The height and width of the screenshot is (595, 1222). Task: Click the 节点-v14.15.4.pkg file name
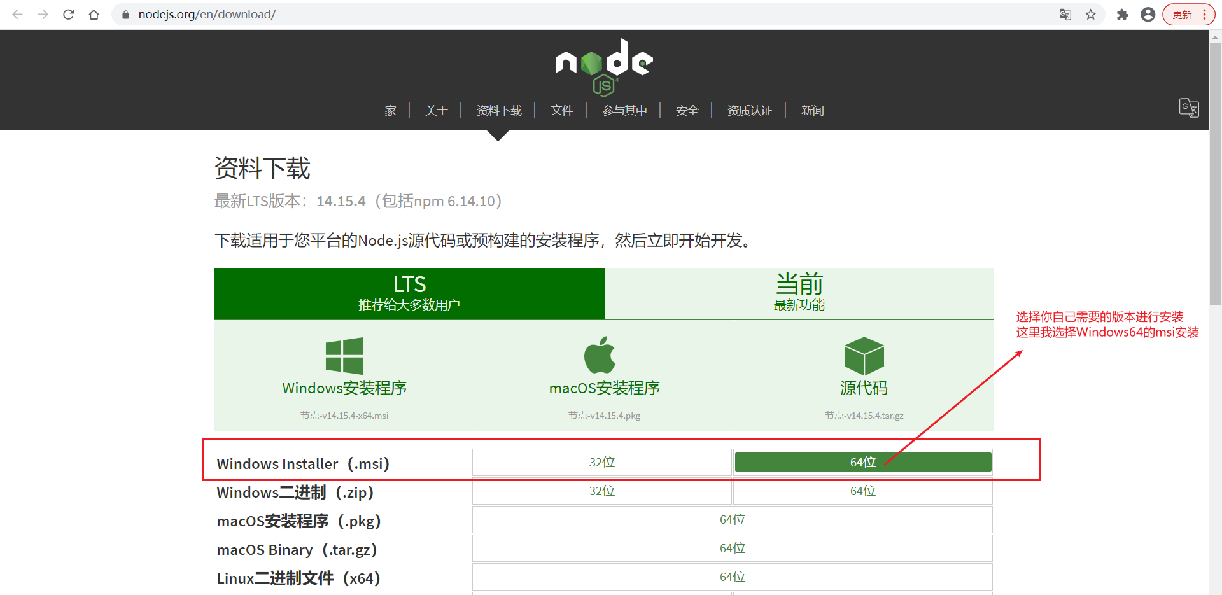[605, 416]
